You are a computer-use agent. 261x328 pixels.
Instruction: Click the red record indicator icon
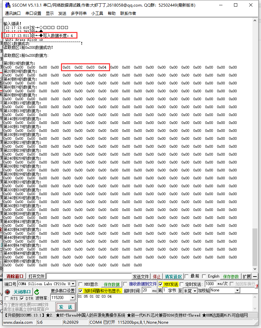pos(7,292)
